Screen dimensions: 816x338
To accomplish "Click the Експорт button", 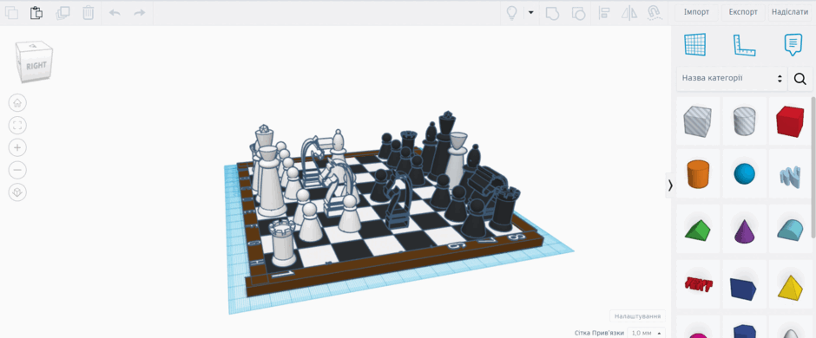I will [743, 12].
